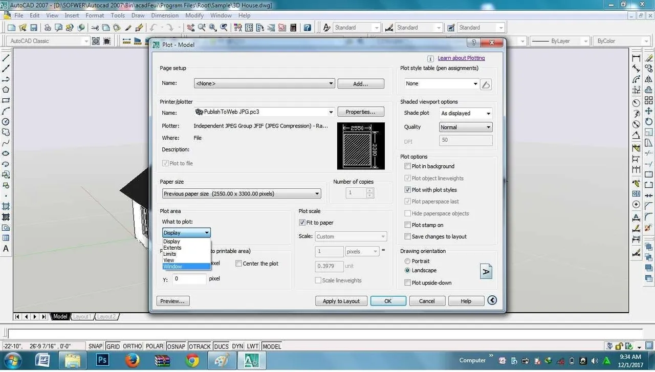This screenshot has width=655, height=372.
Task: Click the Undo arrow icon
Action: click(x=152, y=28)
